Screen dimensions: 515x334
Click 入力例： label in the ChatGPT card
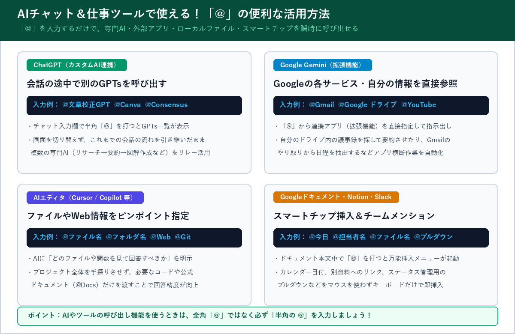coord(46,105)
